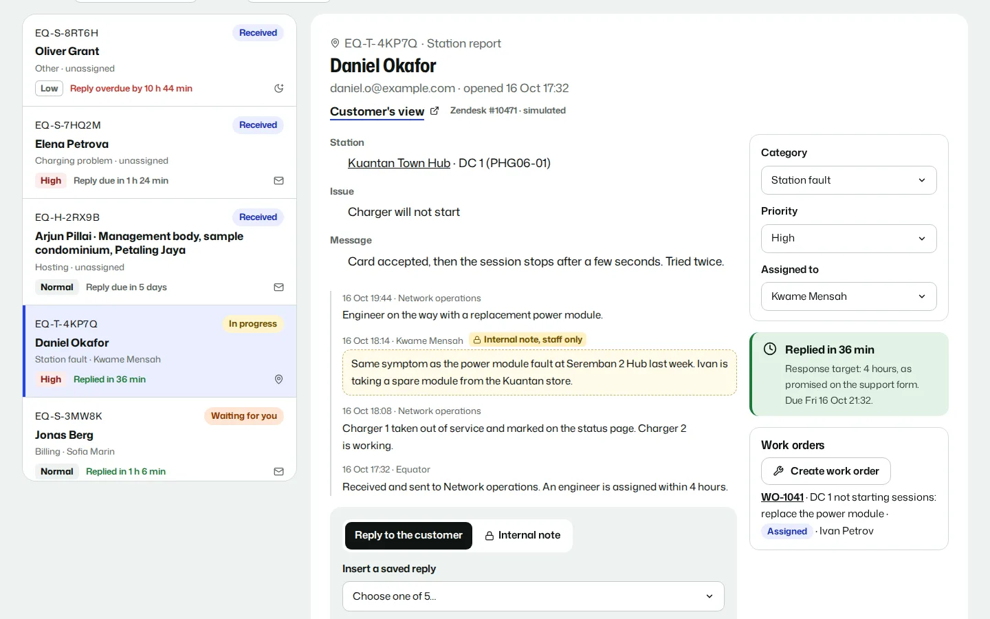Click the mail icon on Arjun Pillai's ticket
Image resolution: width=990 pixels, height=619 pixels.
tap(278, 287)
